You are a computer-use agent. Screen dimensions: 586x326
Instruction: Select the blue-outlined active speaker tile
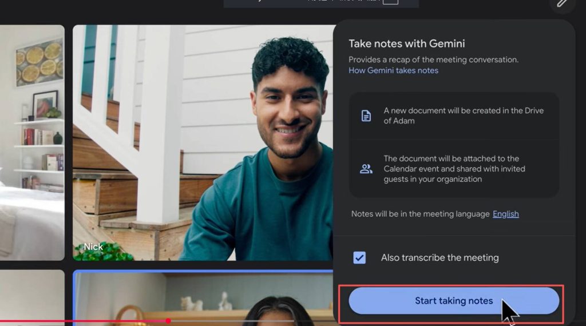click(x=203, y=297)
